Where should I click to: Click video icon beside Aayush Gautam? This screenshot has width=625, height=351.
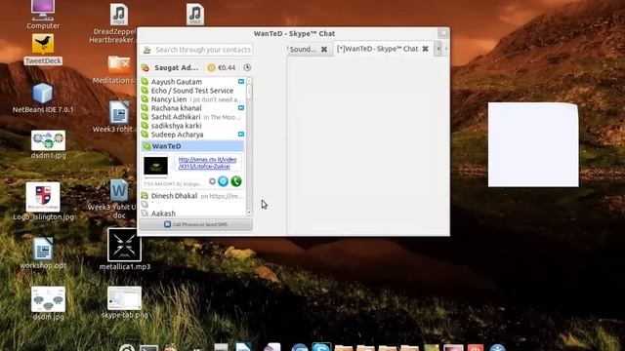241,82
